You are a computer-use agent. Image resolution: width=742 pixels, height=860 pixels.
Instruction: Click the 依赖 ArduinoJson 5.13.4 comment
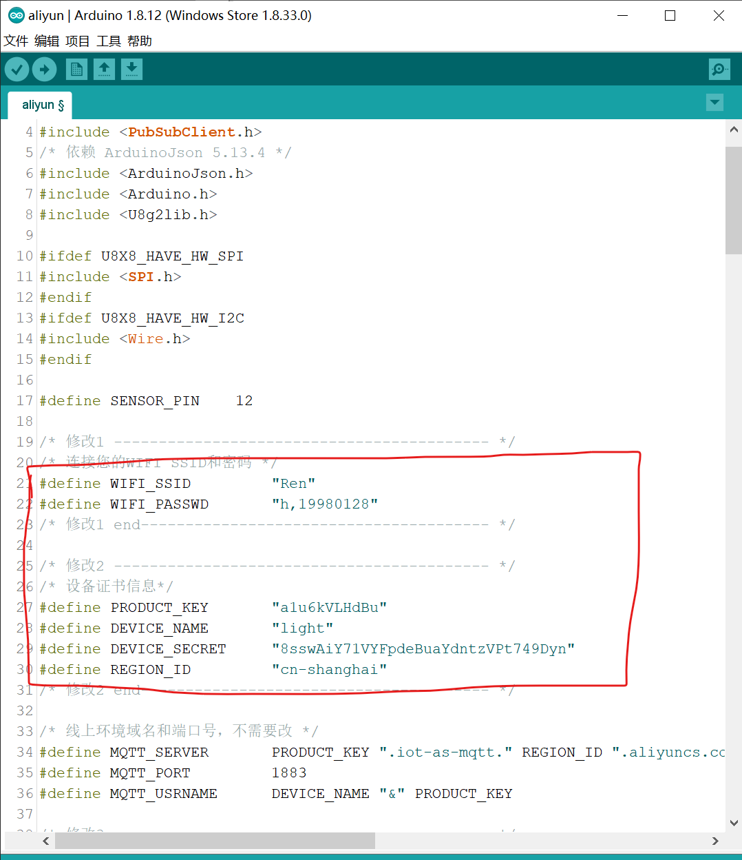165,152
